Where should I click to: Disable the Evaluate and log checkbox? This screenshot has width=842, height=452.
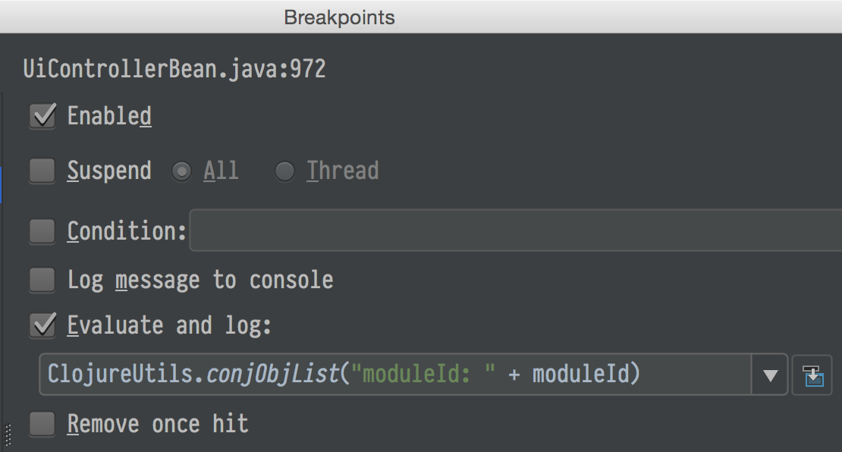point(42,325)
